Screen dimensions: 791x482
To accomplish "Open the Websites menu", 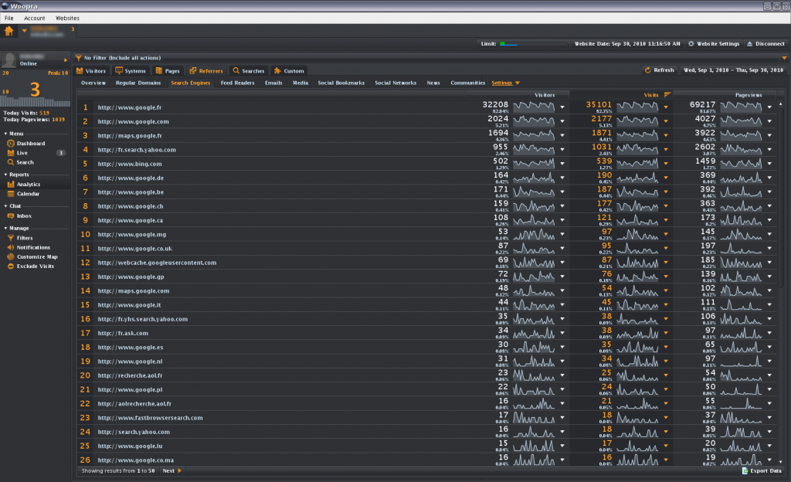I will [x=67, y=18].
